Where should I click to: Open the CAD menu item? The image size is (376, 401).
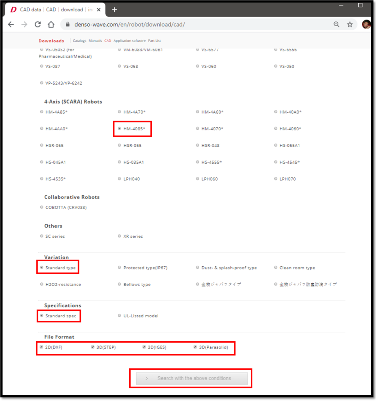108,41
